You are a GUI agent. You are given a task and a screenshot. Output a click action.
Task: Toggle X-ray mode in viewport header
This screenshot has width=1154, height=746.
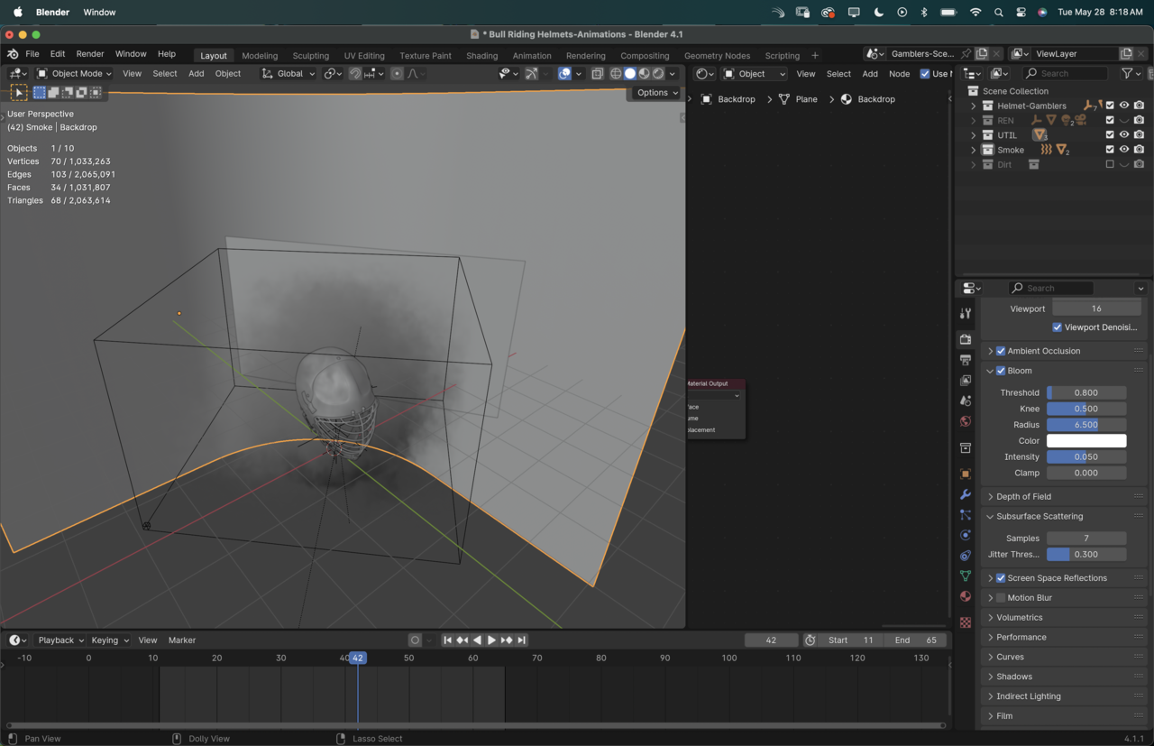[597, 74]
